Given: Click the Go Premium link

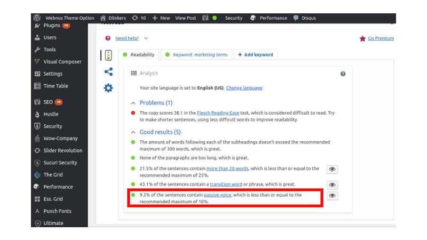Looking at the screenshot, I should tap(381, 38).
